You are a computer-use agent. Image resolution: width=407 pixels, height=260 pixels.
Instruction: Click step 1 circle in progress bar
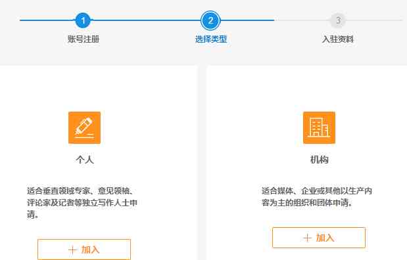tap(83, 20)
